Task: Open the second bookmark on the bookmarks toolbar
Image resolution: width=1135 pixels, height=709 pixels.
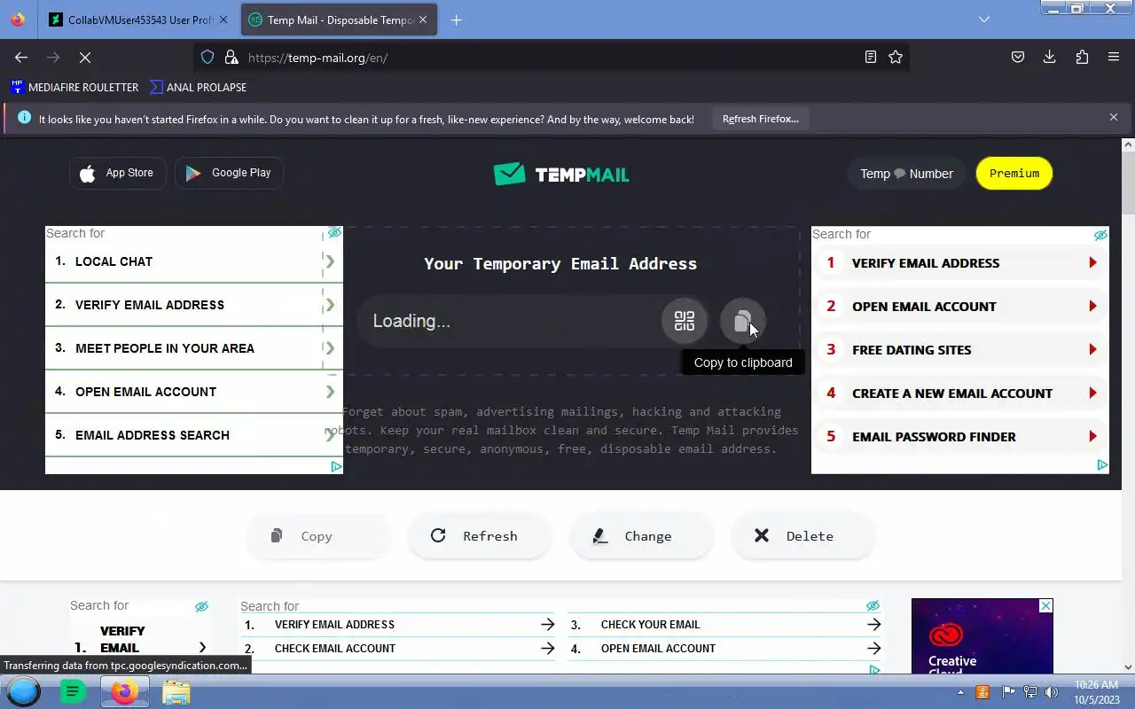Action: point(198,87)
